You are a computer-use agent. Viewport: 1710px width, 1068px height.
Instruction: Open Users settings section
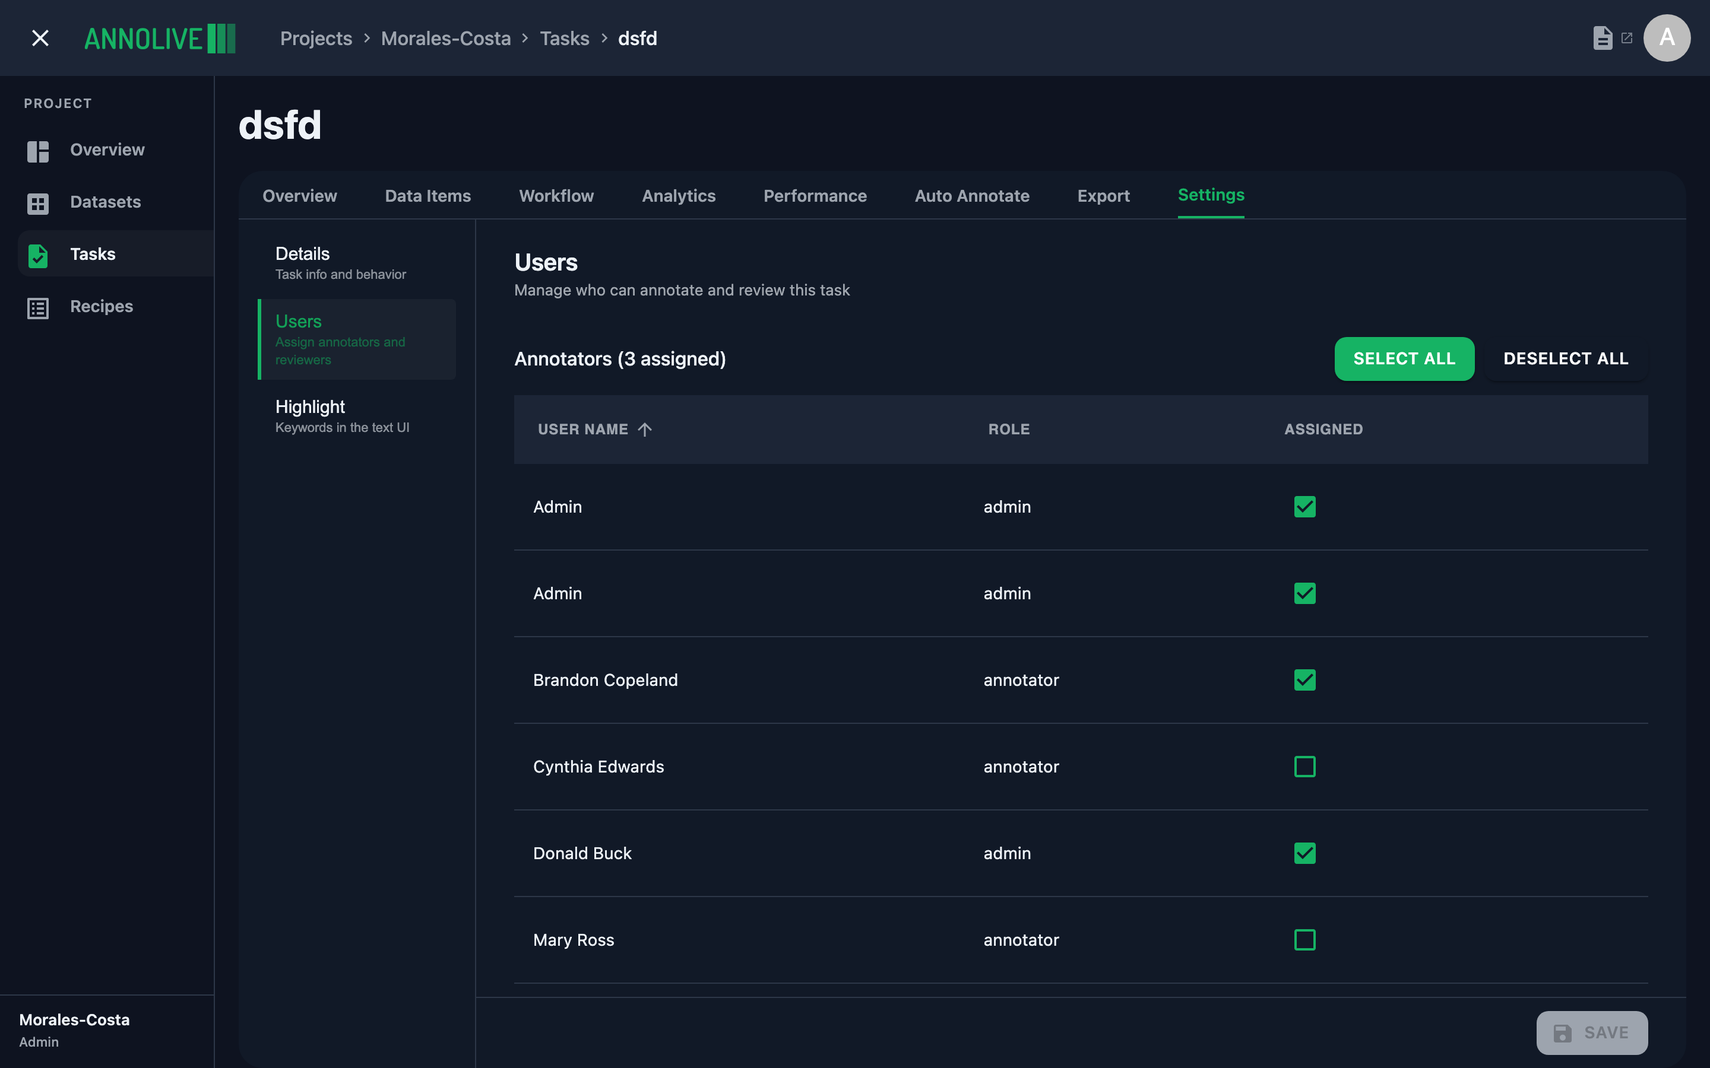(357, 340)
